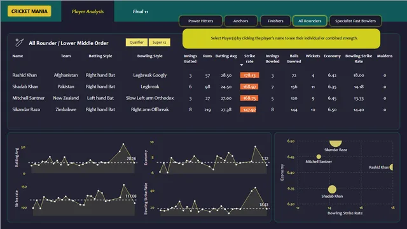Click the Team column header
407x229 pixels.
pos(66,56)
